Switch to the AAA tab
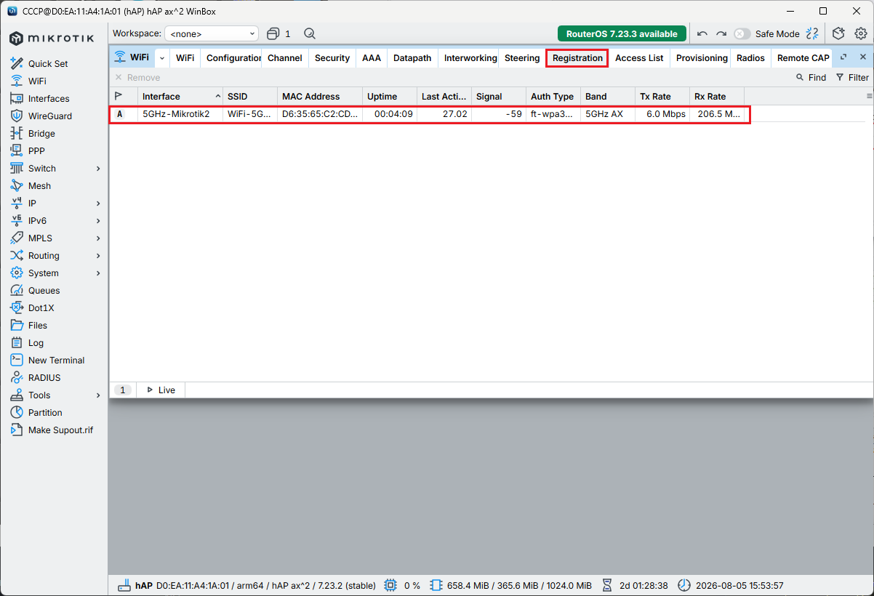This screenshot has width=874, height=596. (372, 58)
